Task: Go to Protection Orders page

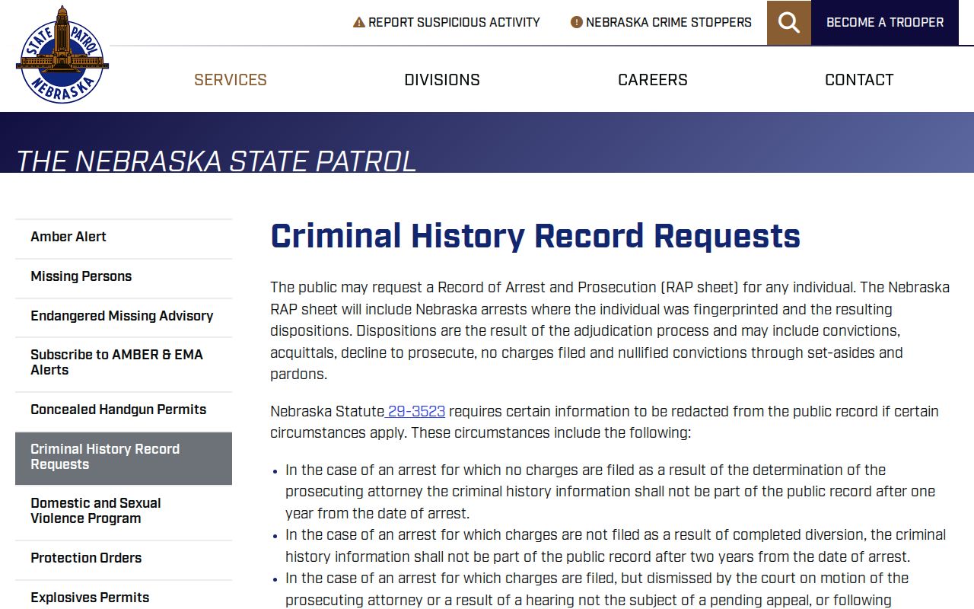Action: [x=123, y=559]
